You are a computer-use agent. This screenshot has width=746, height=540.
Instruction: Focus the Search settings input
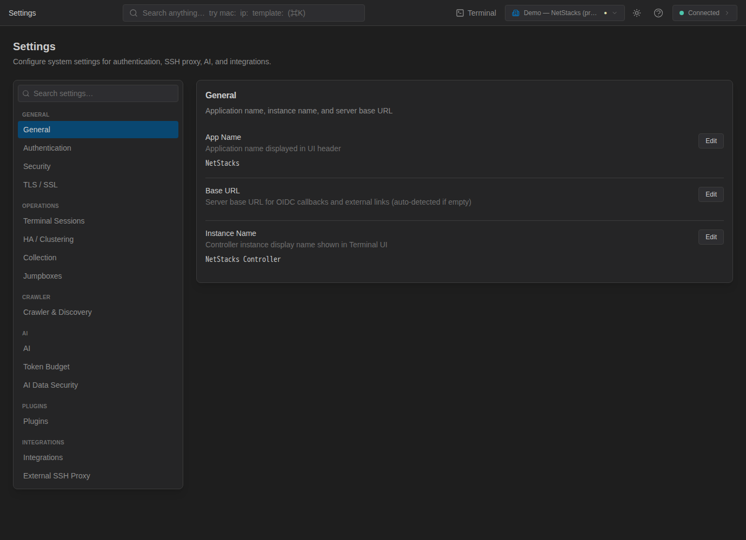[x=98, y=93]
